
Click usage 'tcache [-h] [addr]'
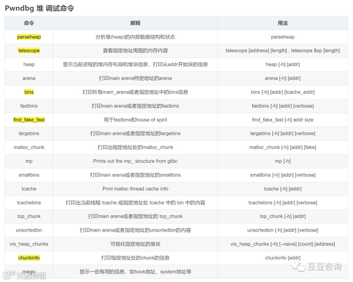(282, 189)
